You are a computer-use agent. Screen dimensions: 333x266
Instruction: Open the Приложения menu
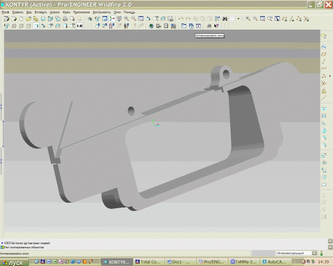coord(81,12)
